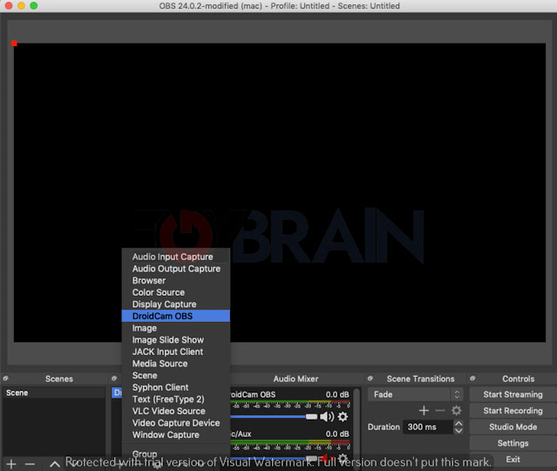The width and height of the screenshot is (557, 471).
Task: Mute the DroidCam OBS audio speaker icon
Action: click(x=327, y=416)
